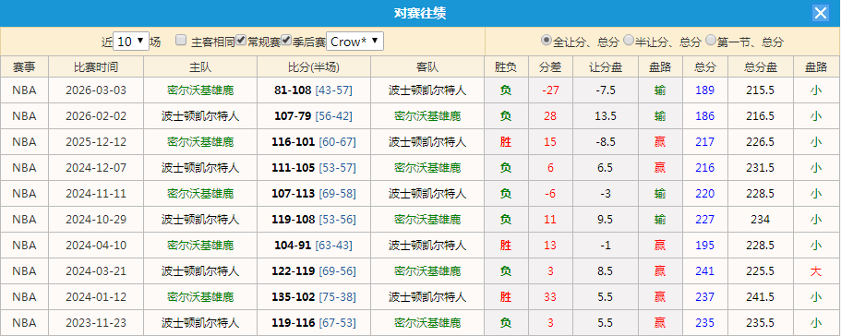
Task: Open the 122-119 score of 2024-03-21
Action: point(293,271)
